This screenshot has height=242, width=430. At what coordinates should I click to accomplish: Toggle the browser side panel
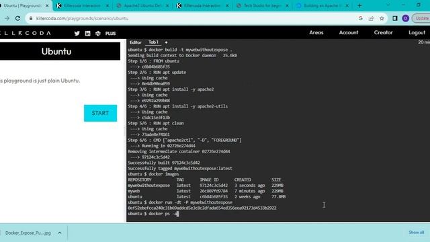(395, 18)
